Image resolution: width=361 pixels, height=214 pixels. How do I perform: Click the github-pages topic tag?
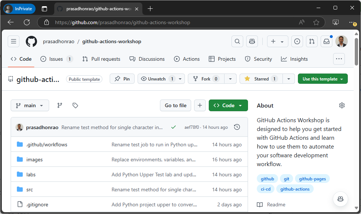tap(313, 179)
